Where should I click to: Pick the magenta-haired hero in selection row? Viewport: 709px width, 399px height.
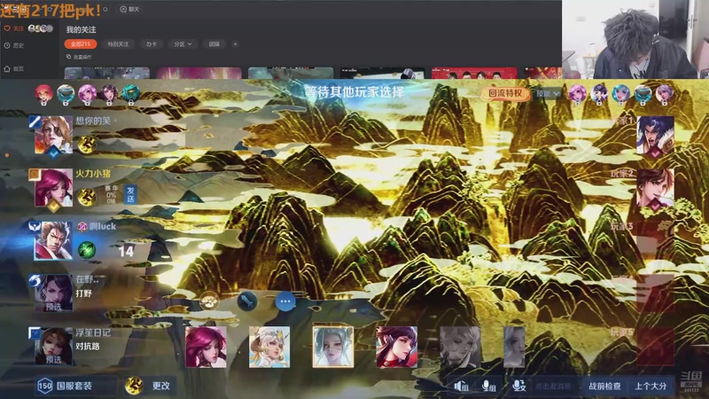pos(206,347)
